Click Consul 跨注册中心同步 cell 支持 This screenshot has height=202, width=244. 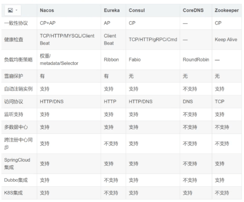[x=134, y=143]
